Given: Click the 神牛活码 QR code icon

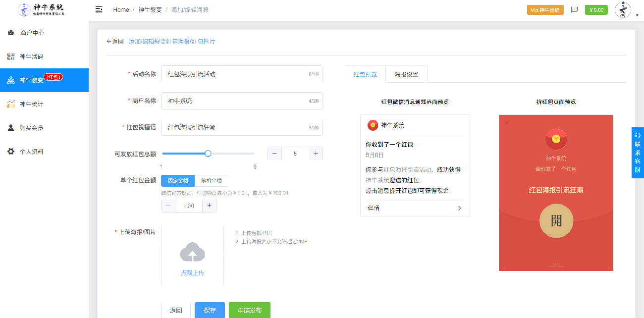Looking at the screenshot, I should [x=11, y=56].
